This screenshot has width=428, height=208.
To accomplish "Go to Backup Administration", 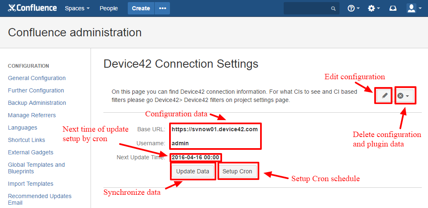I will pyautogui.click(x=37, y=103).
